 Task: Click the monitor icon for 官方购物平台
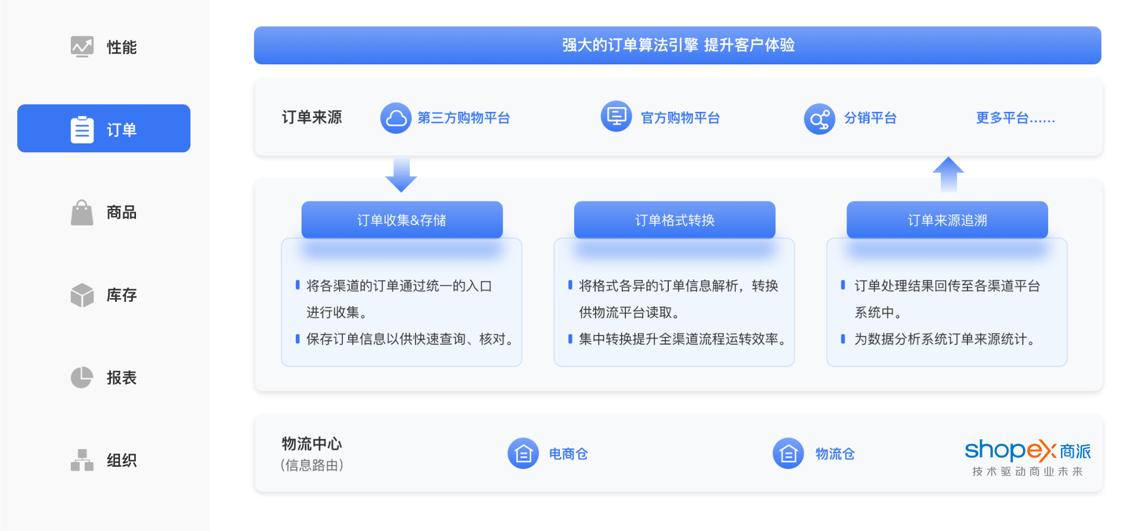pos(616,117)
